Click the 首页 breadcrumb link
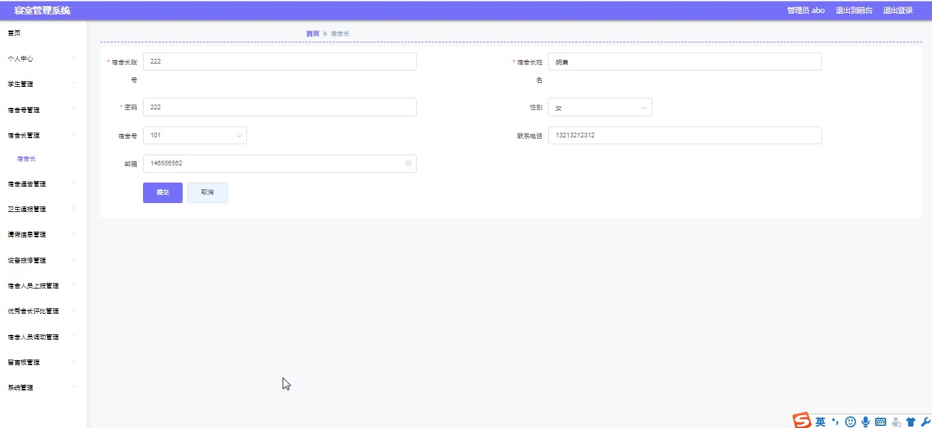The height and width of the screenshot is (428, 932). point(313,34)
